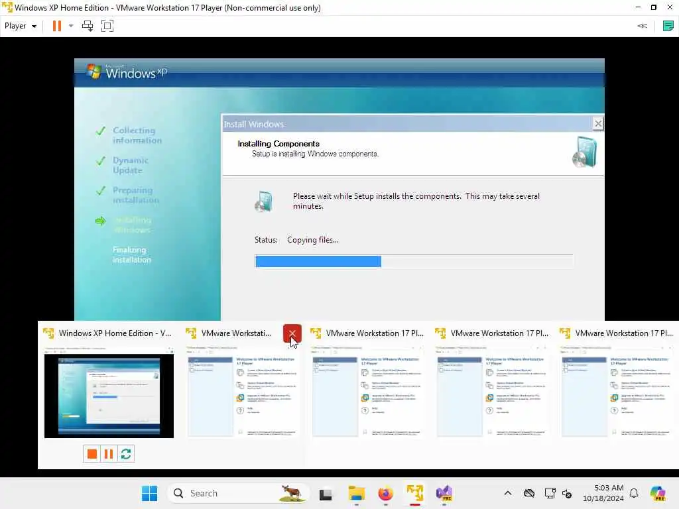Click the 'Collecting information' step text
Screen dimensions: 679x509
tap(137, 135)
